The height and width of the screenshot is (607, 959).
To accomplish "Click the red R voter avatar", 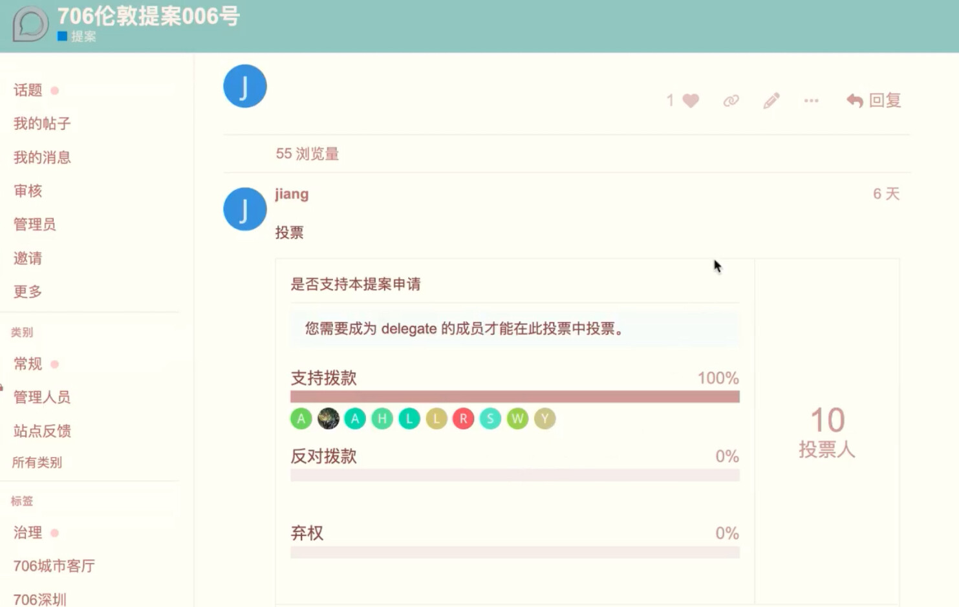I will [x=463, y=419].
